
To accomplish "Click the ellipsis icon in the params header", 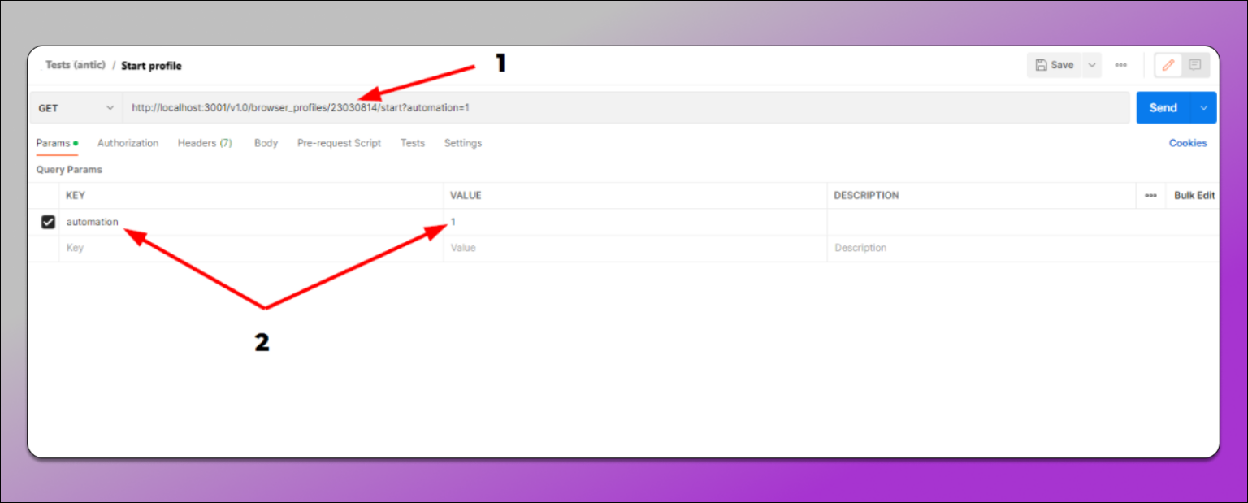I will (x=1151, y=195).
